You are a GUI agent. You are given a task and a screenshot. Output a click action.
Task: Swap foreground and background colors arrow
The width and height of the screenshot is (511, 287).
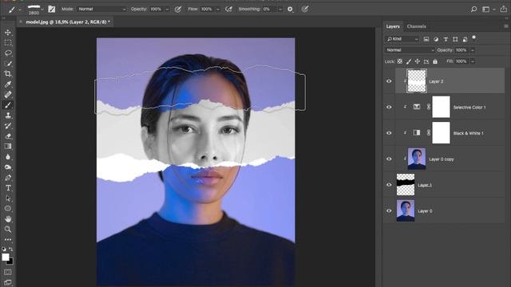[x=11, y=250]
